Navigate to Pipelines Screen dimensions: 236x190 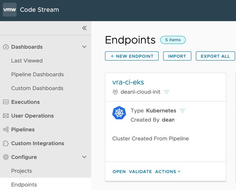tap(23, 129)
